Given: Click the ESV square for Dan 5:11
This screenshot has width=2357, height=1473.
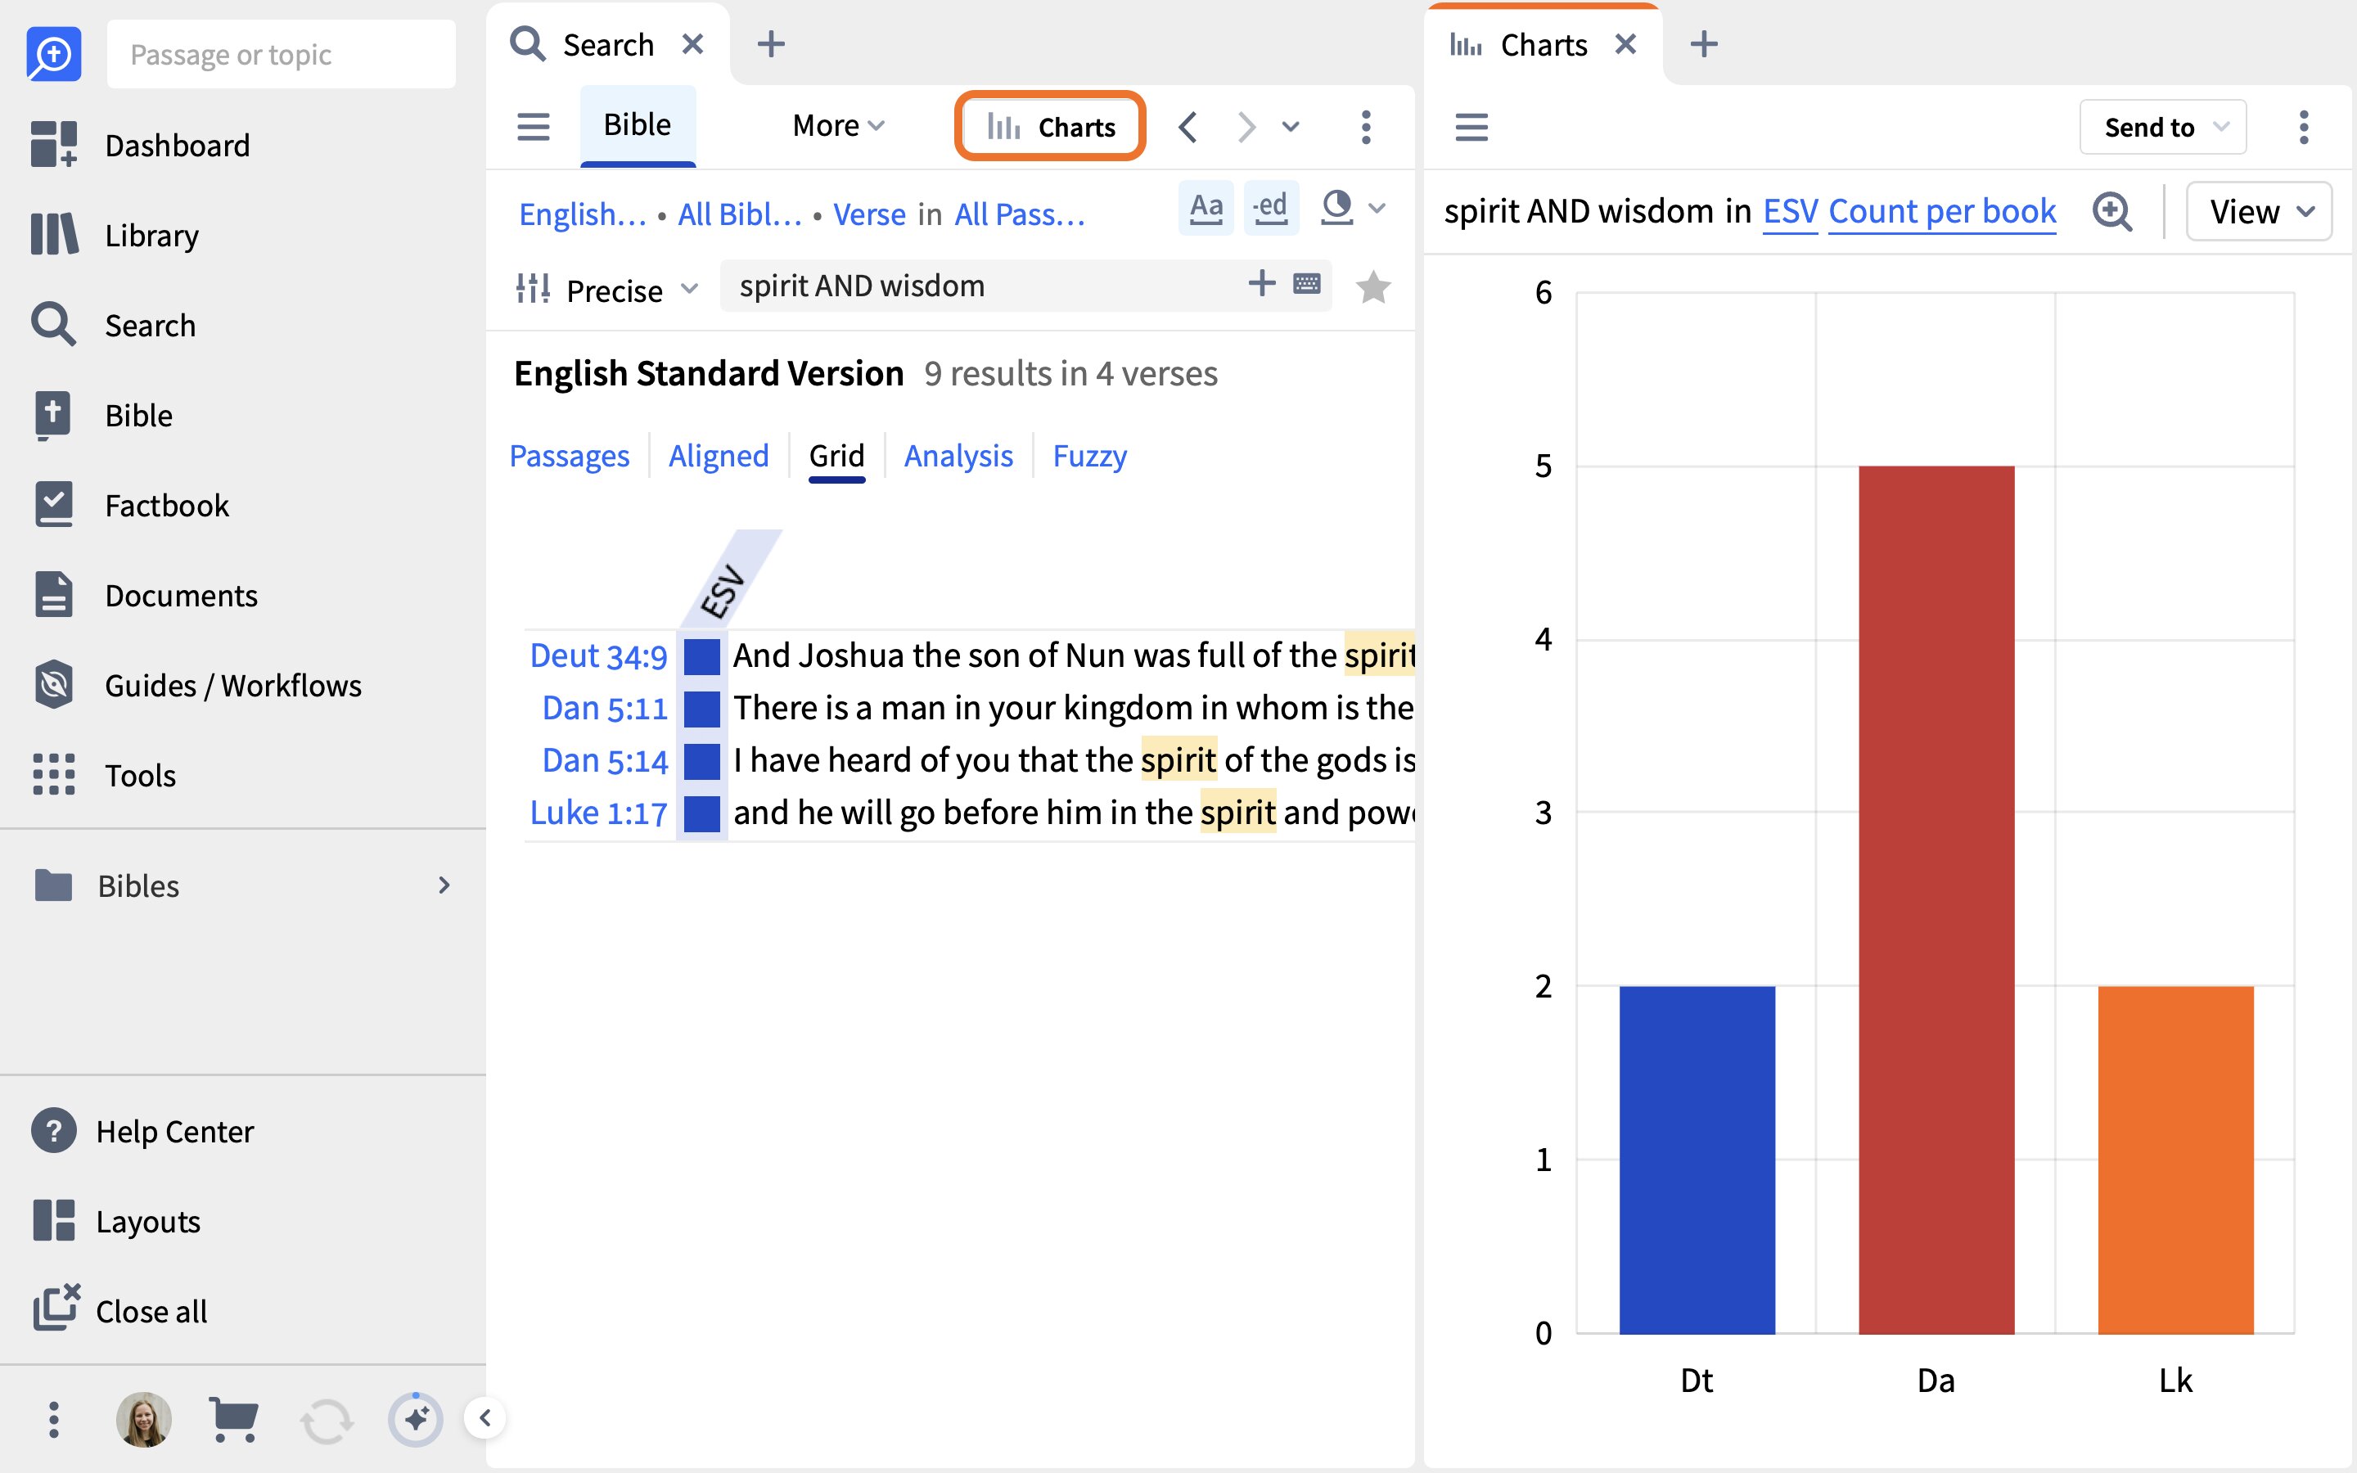Looking at the screenshot, I should 701,708.
